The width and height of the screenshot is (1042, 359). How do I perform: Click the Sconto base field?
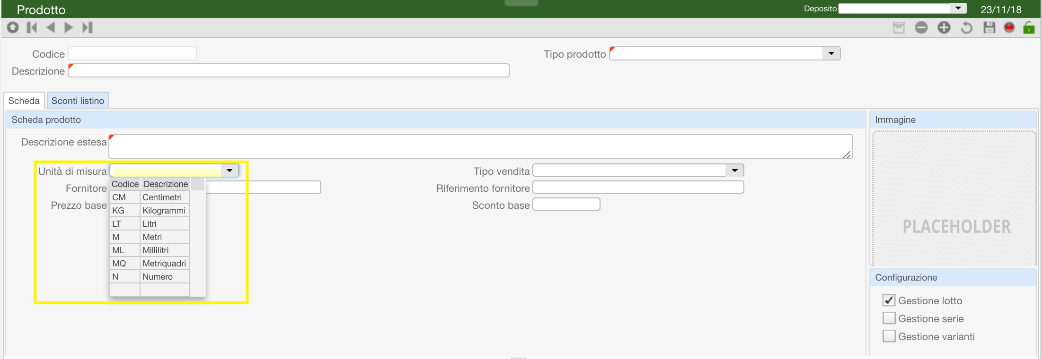click(x=566, y=205)
